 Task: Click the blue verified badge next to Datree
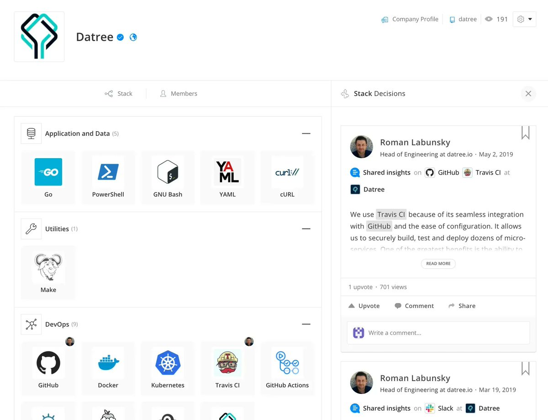(120, 37)
